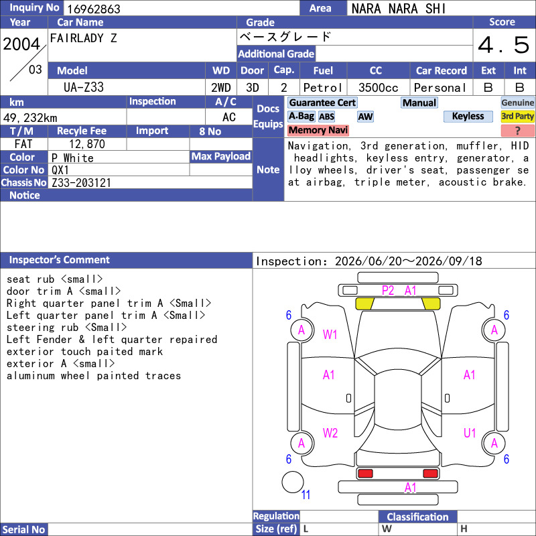Select the color value P White
536x536 pixels.
pos(72,158)
